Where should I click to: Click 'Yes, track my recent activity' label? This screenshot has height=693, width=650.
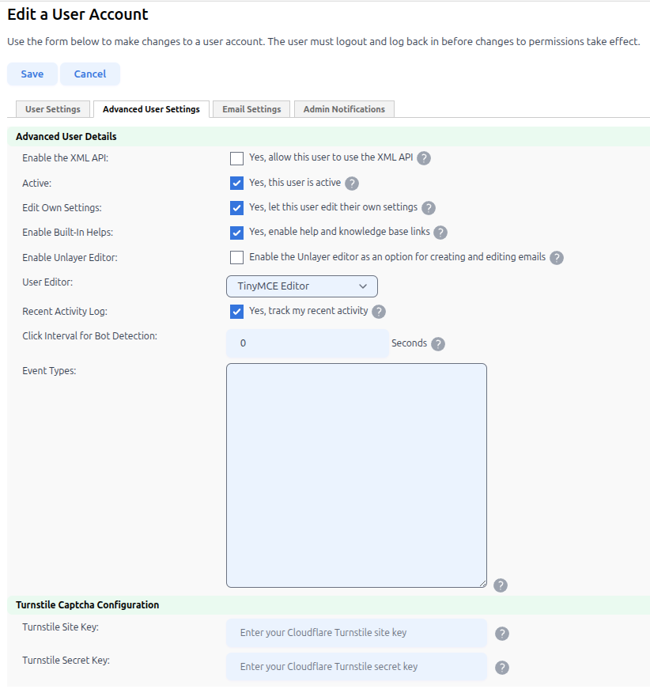(308, 311)
